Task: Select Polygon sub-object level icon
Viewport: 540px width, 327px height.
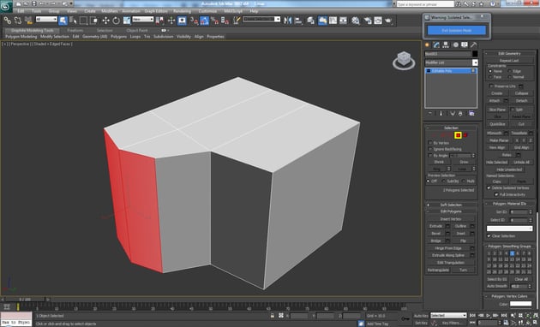Action: (458, 135)
